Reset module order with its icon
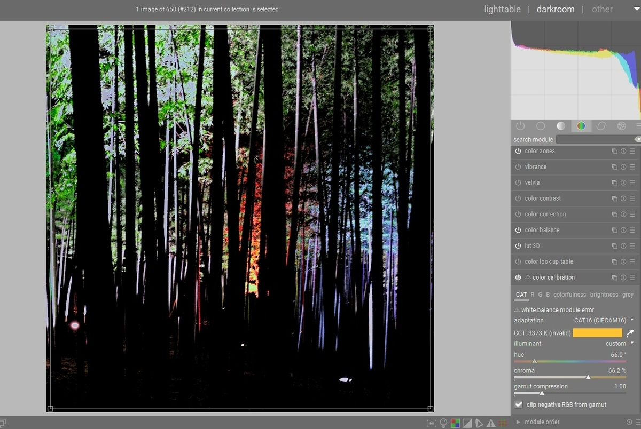641x429 pixels. tap(629, 422)
